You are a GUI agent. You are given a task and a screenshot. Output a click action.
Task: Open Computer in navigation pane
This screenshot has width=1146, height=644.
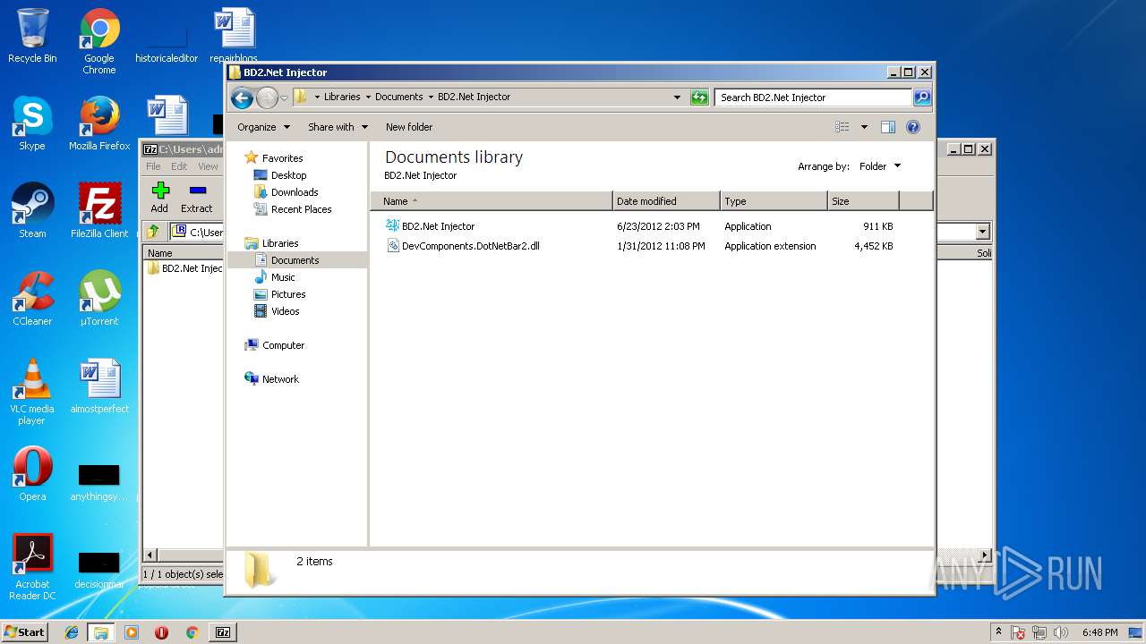point(283,345)
